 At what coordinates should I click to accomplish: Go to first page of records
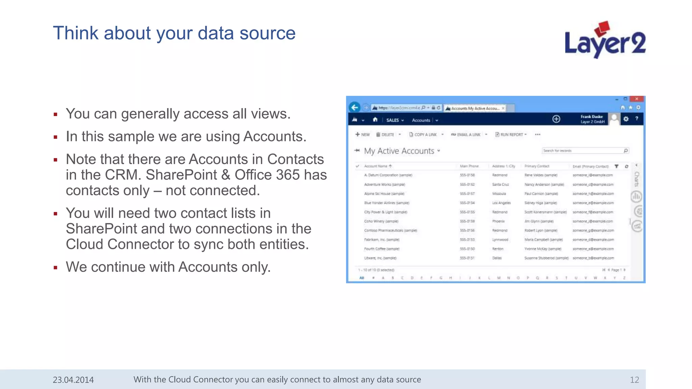604,270
